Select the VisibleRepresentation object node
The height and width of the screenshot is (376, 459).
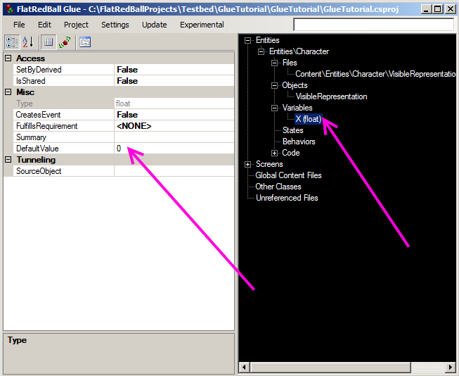click(x=331, y=96)
